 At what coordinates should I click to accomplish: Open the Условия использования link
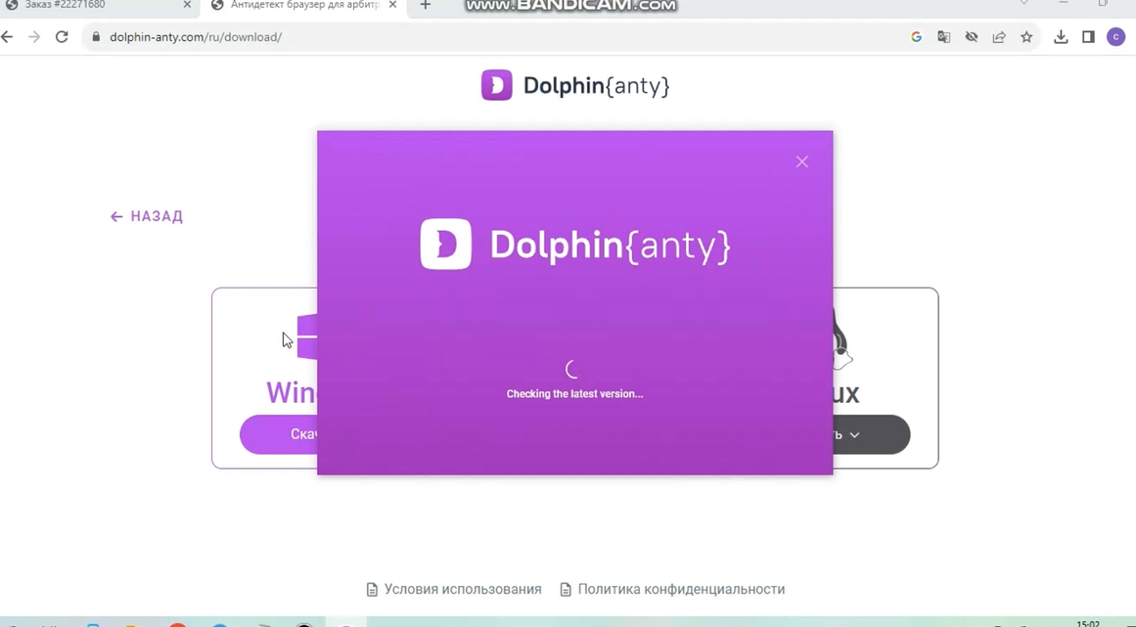coord(454,590)
